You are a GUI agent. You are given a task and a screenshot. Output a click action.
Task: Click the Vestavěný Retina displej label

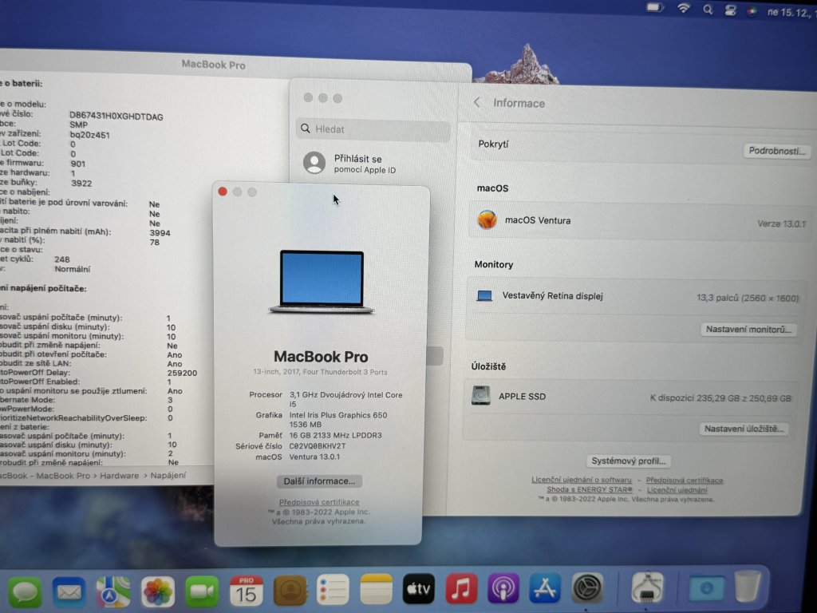[x=552, y=295]
